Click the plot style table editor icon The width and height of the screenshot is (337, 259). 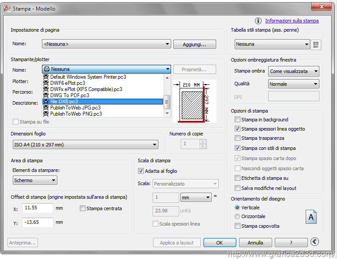coord(315,44)
